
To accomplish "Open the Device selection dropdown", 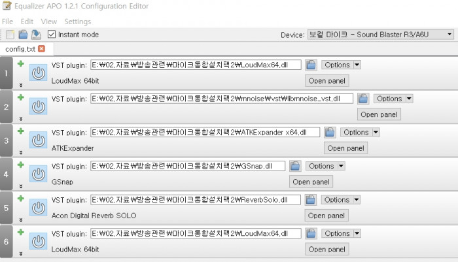I will click(x=381, y=35).
